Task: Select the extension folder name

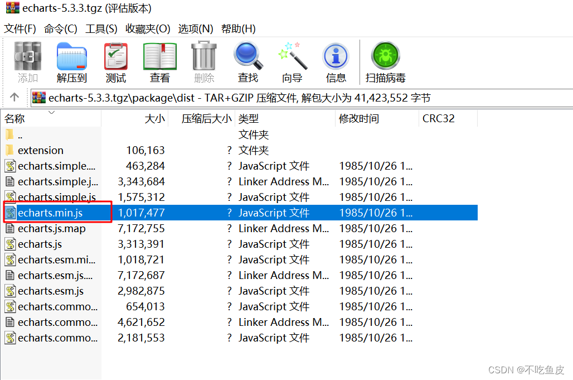Action: 41,150
